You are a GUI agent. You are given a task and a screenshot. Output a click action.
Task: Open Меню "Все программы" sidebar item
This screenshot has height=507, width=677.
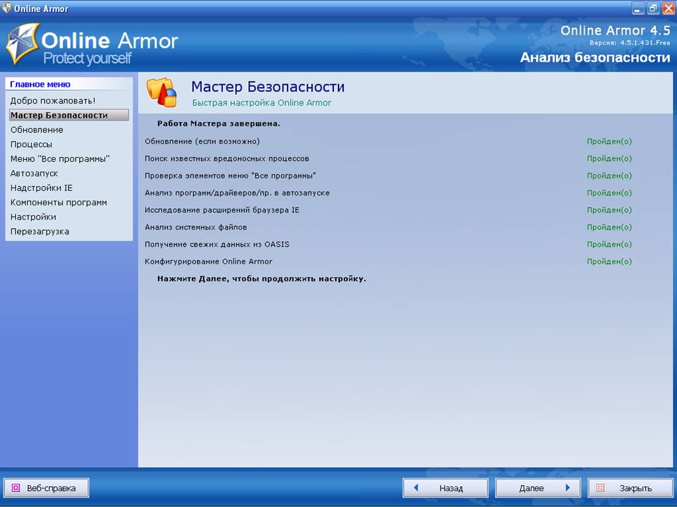click(x=60, y=158)
